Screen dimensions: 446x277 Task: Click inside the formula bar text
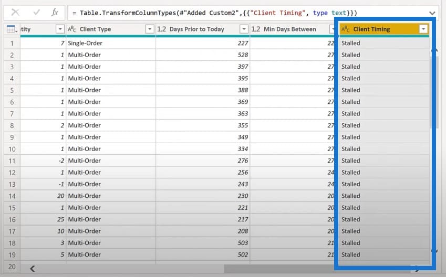(215, 13)
